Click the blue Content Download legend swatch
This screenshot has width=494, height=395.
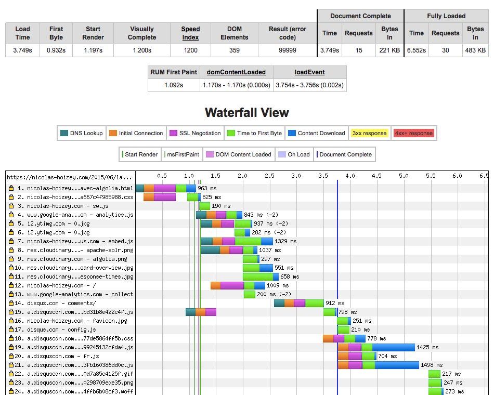pos(291,133)
